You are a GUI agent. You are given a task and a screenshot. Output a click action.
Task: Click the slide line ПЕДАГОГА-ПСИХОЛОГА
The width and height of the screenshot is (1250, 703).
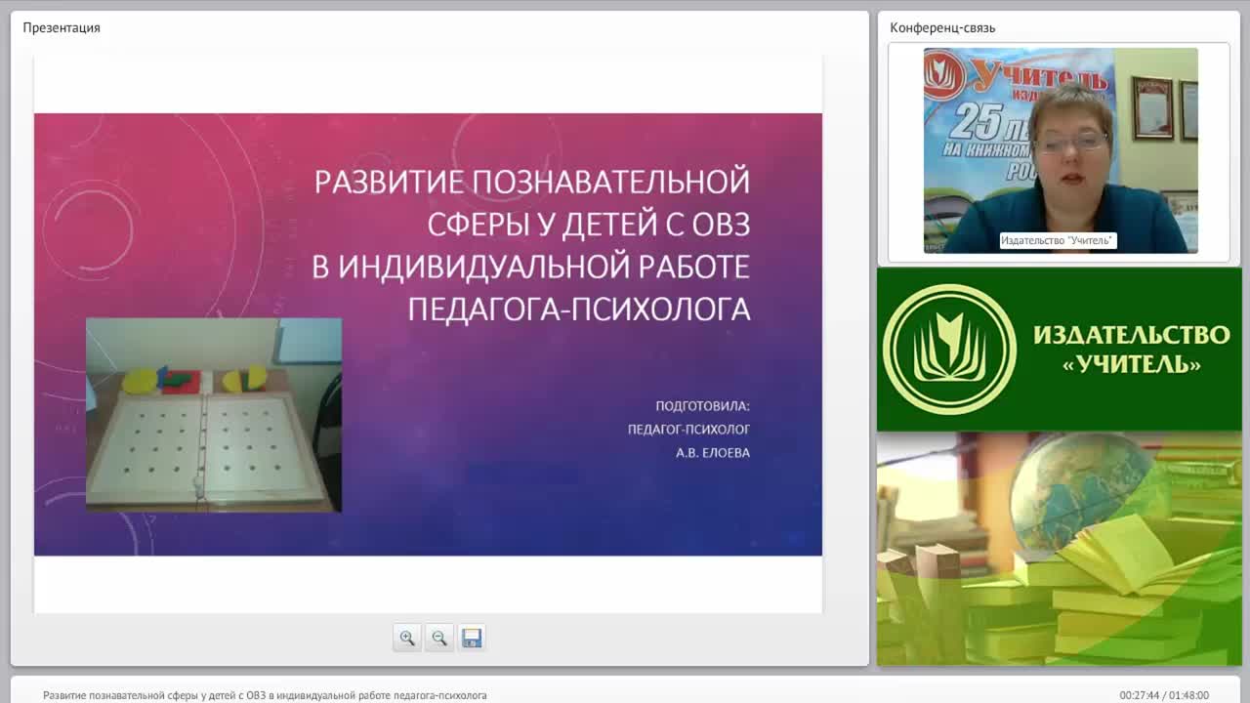[579, 309]
